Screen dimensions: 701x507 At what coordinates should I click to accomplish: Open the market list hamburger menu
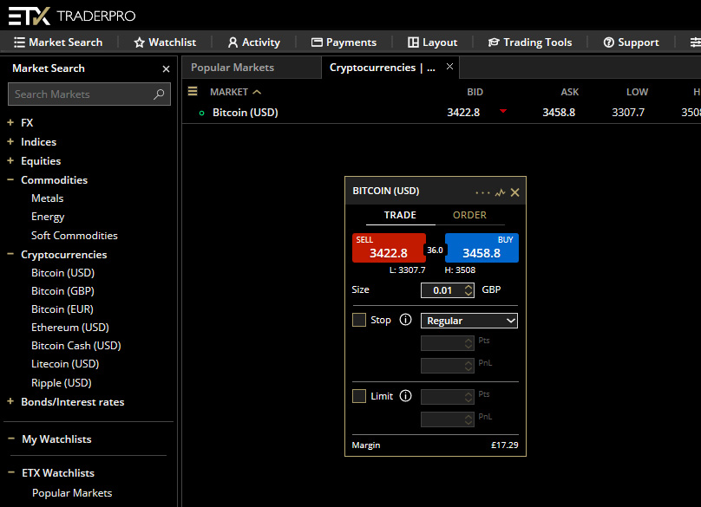point(193,92)
